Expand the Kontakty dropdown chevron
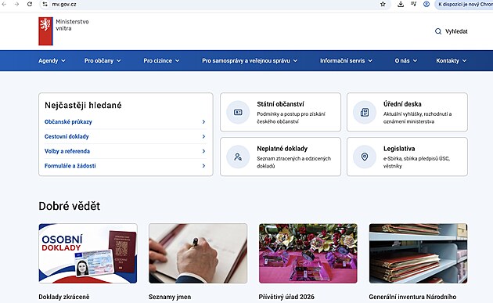 pyautogui.click(x=464, y=61)
